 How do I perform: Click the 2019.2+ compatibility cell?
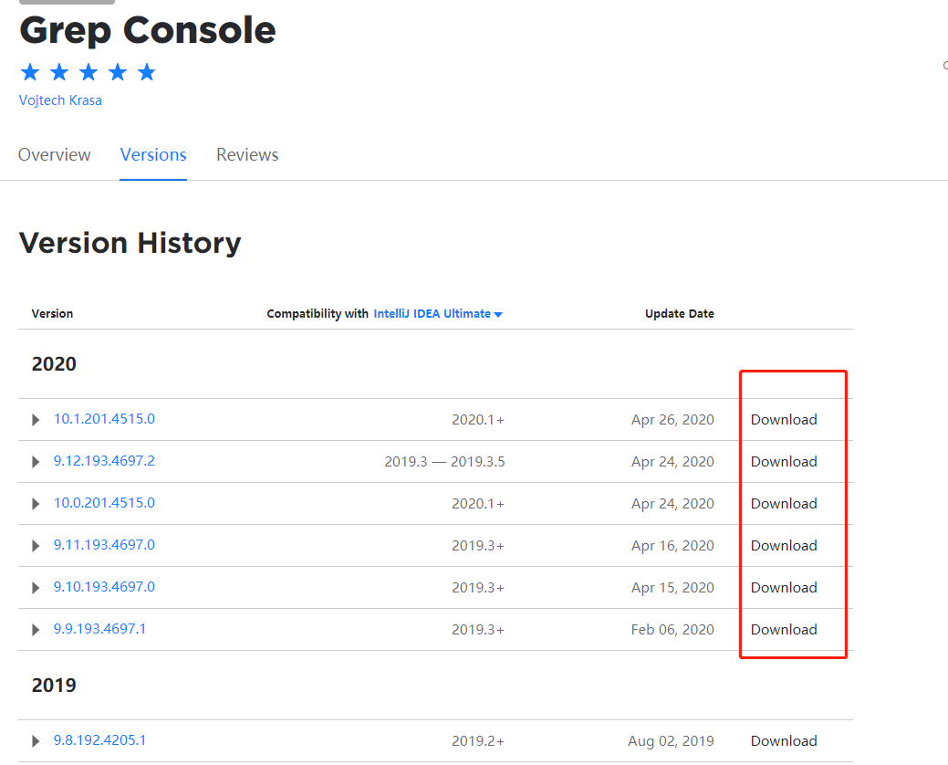click(477, 741)
